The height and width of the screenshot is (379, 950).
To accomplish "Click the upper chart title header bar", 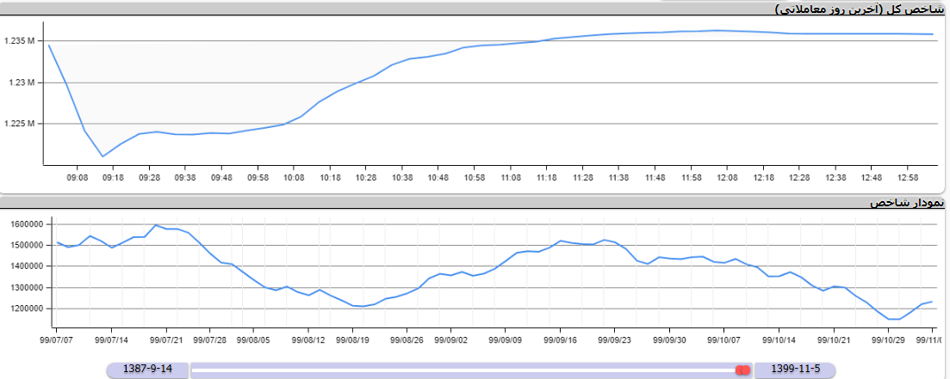I will coord(474,9).
